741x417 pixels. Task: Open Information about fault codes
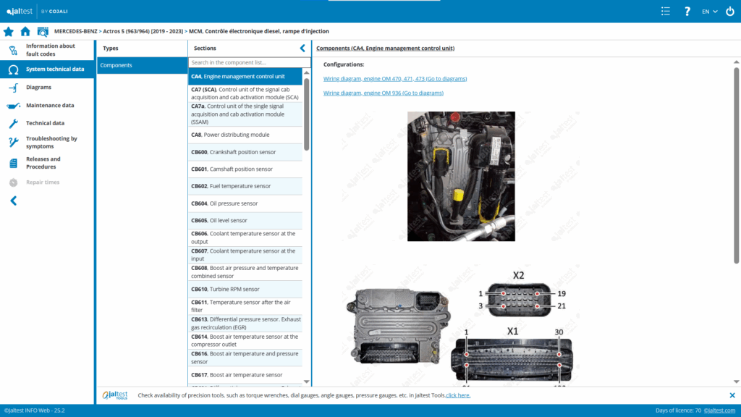[50, 50]
